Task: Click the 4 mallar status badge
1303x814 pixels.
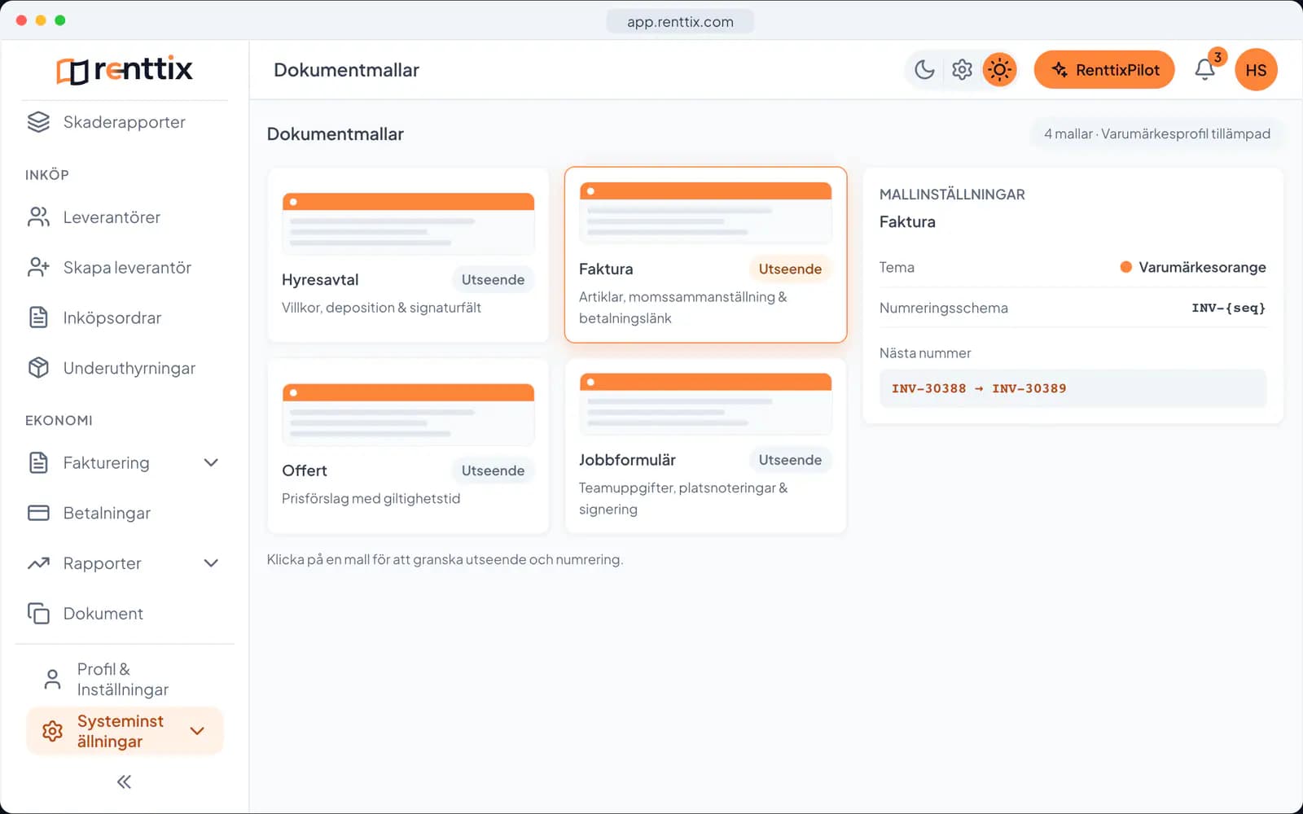Action: point(1156,133)
